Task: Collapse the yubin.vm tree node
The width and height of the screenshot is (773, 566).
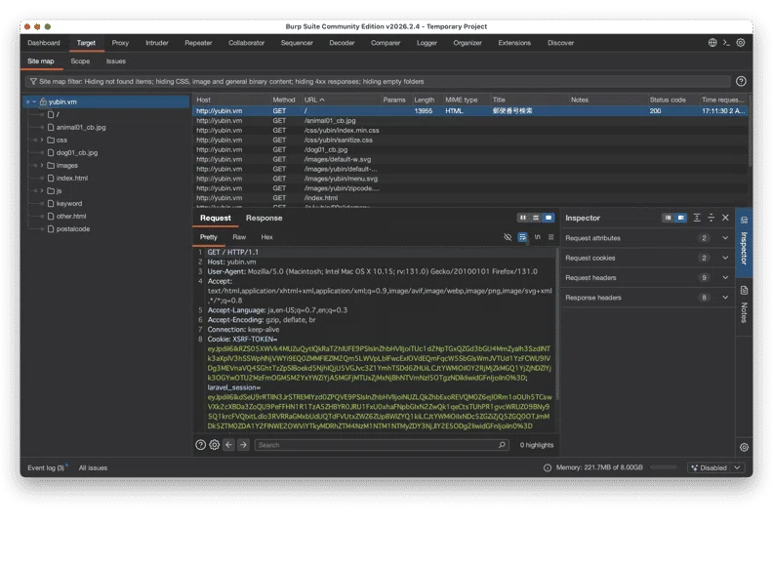Action: [x=34, y=101]
